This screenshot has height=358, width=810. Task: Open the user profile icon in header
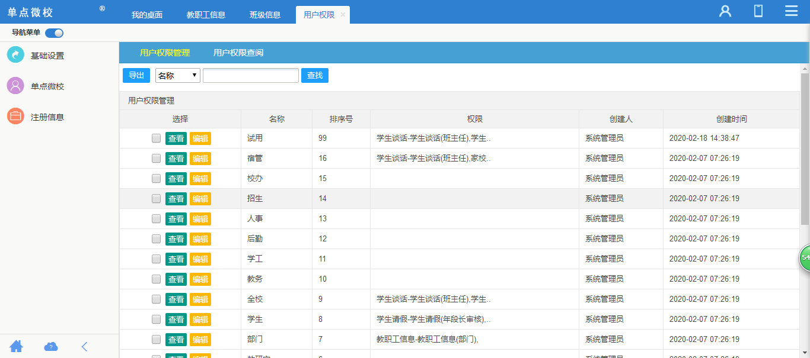point(725,11)
